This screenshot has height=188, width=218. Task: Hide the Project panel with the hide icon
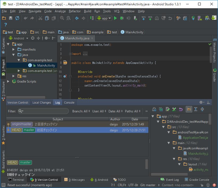coord(53,38)
